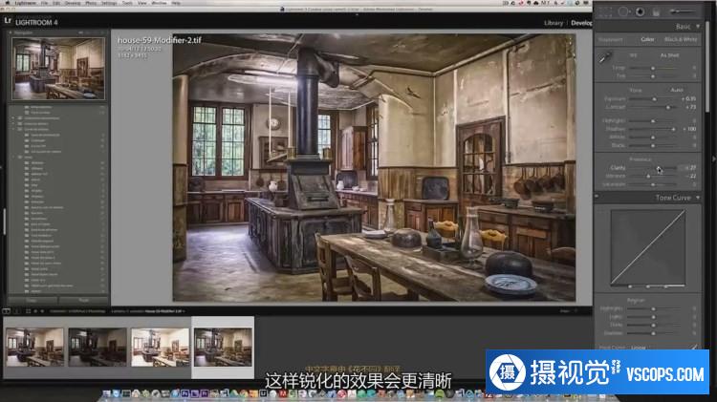This screenshot has height=402, width=717.
Task: Open the Photo menu
Action: click(91, 3)
